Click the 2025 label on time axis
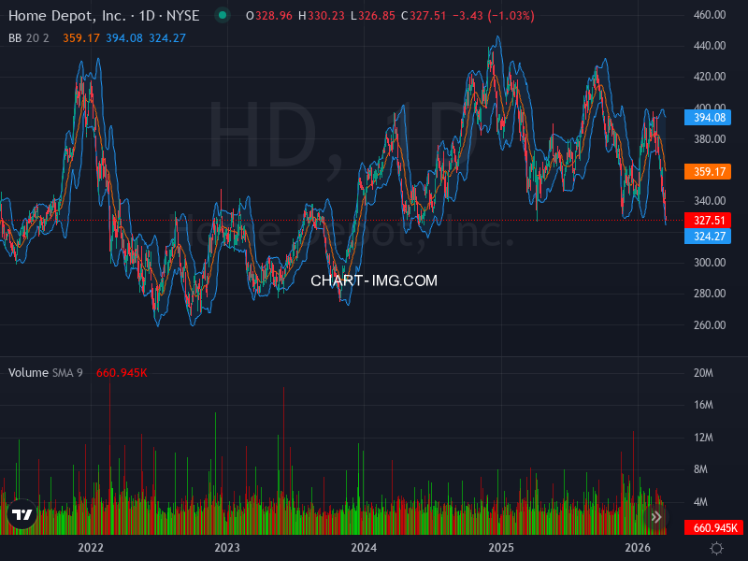This screenshot has height=561, width=748. (501, 548)
